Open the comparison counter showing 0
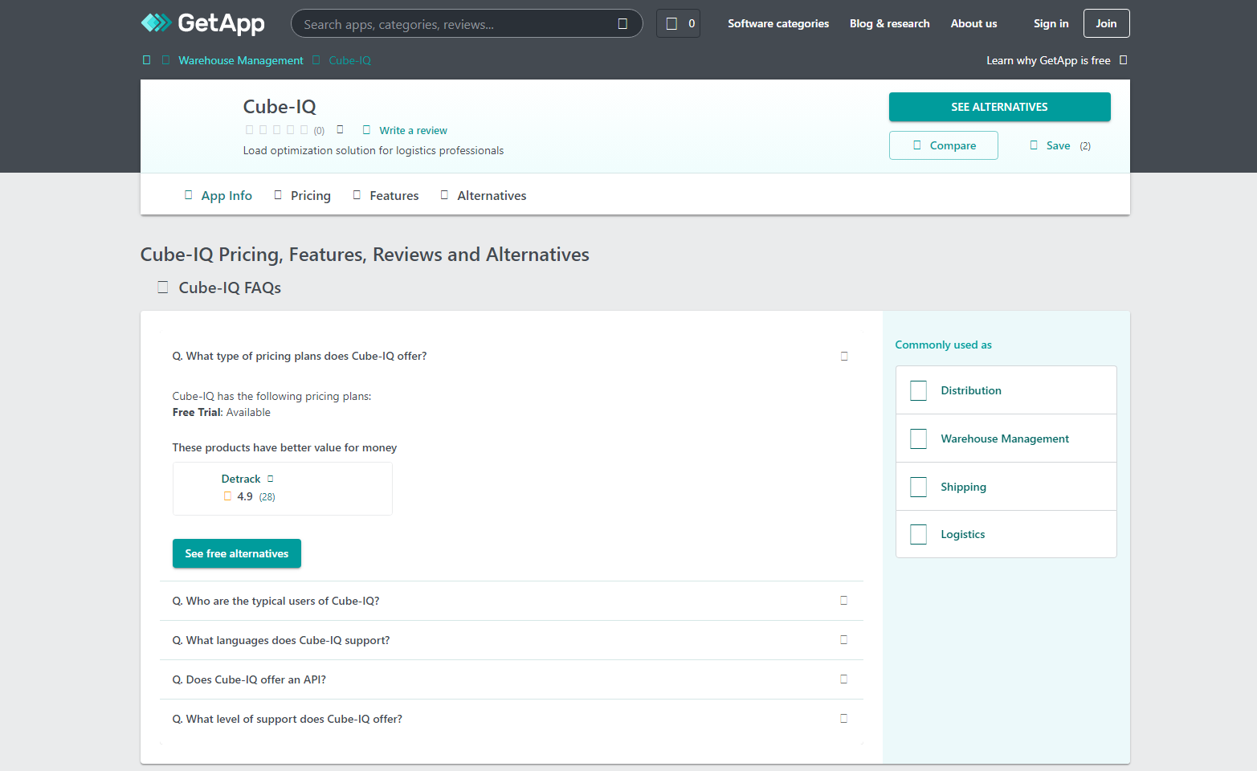The height and width of the screenshot is (771, 1257). 679,23
